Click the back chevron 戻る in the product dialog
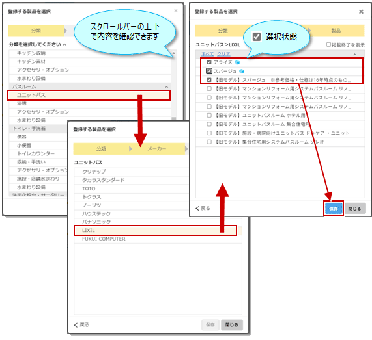 (x=203, y=209)
